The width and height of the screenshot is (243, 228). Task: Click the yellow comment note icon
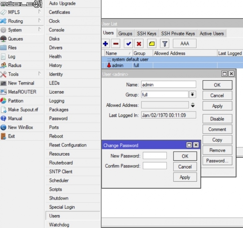tap(152, 44)
